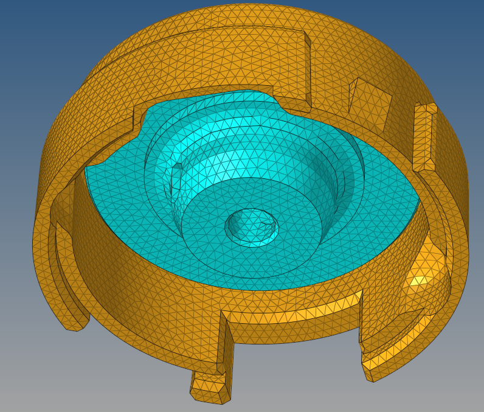Click the orange outer wall on far right side

click(459, 201)
